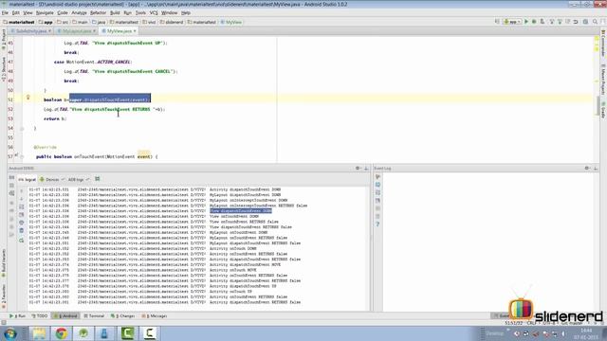Open the Changes tool window tab
Image resolution: width=607 pixels, height=341 pixels.
[x=122, y=315]
